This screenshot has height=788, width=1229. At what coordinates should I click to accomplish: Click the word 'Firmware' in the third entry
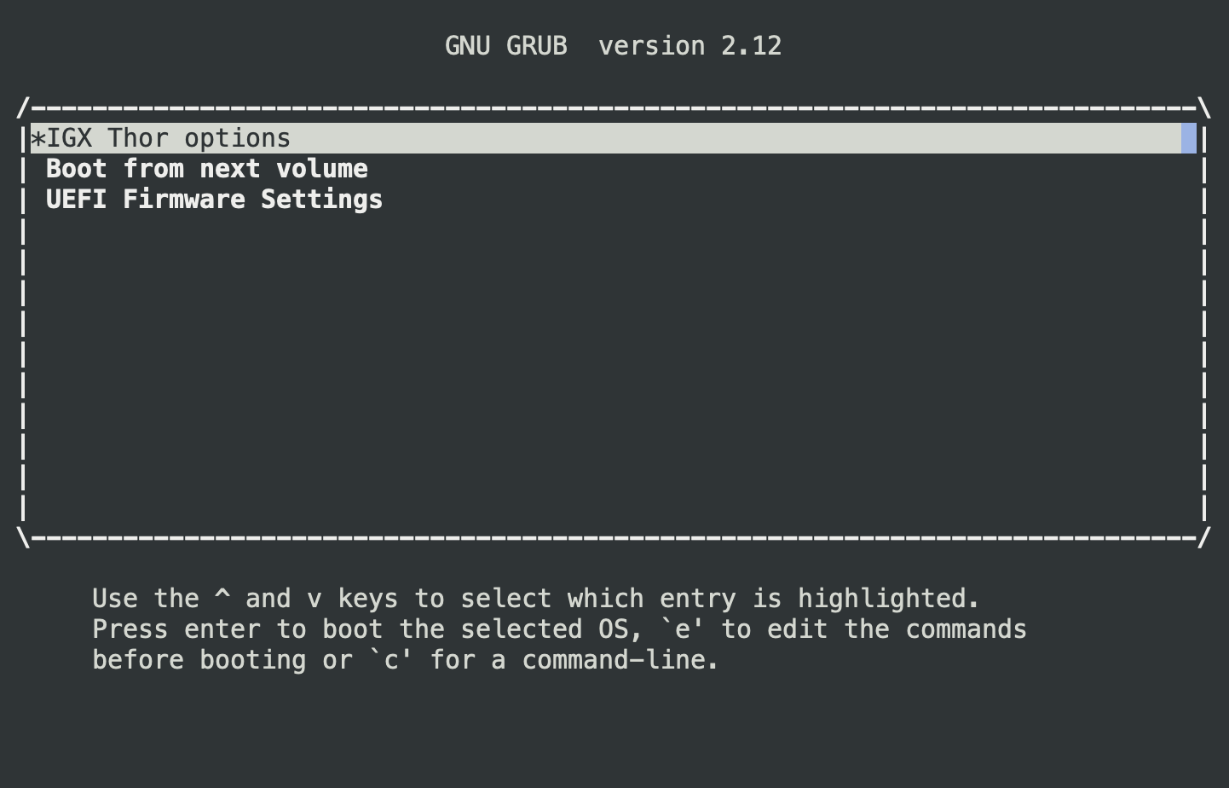point(182,199)
